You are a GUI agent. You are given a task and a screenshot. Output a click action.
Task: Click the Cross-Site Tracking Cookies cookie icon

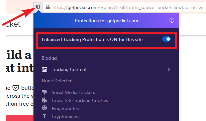coord(44,100)
